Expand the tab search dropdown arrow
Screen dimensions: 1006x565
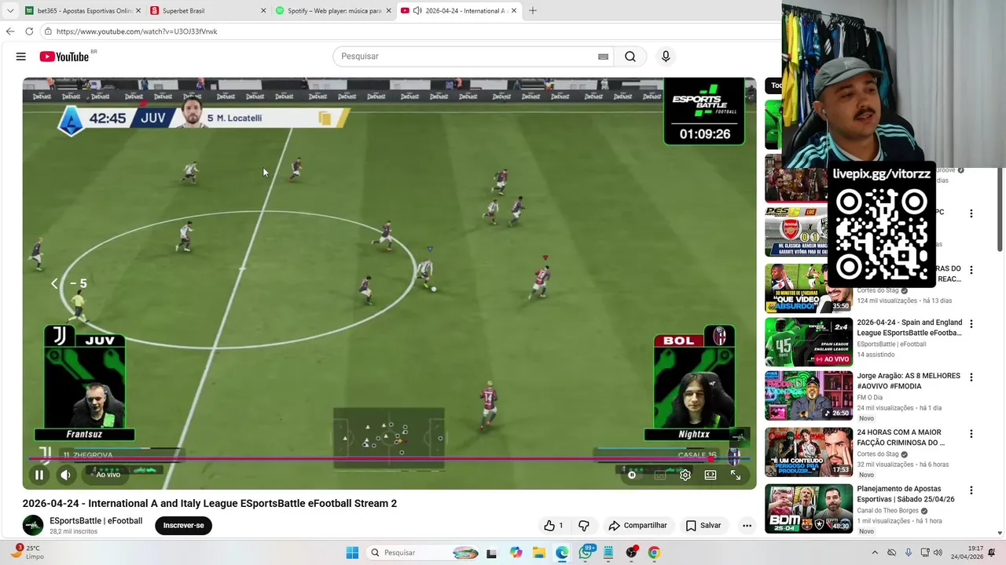[x=9, y=11]
